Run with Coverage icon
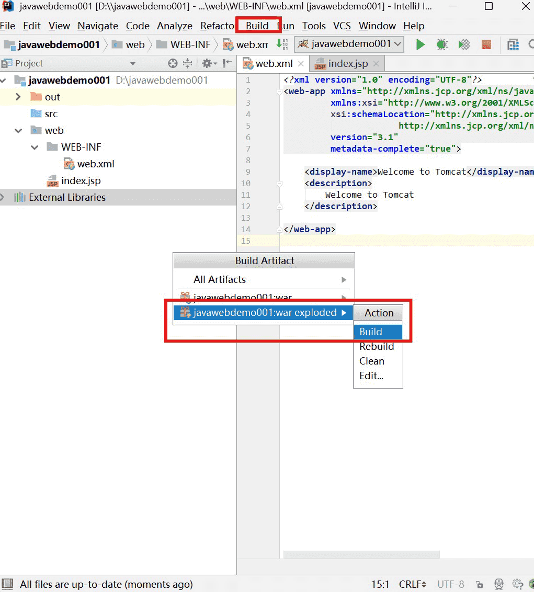 pyautogui.click(x=464, y=44)
